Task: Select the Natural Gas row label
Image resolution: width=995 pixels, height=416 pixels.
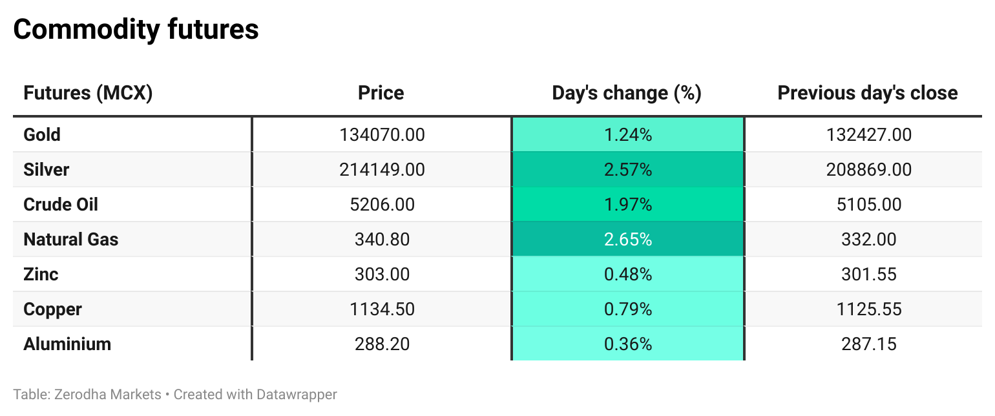Action: click(x=71, y=240)
